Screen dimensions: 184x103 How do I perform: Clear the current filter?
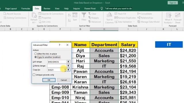[92, 14]
